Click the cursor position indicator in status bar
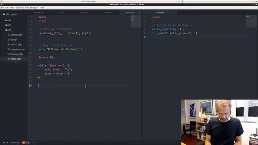 [x=34, y=143]
